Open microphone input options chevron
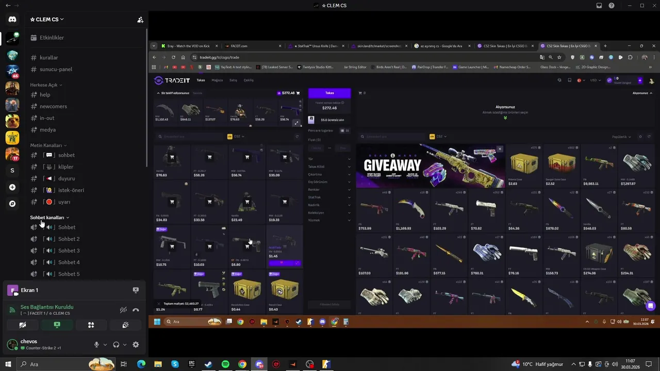Image resolution: width=660 pixels, height=371 pixels. pyautogui.click(x=105, y=345)
